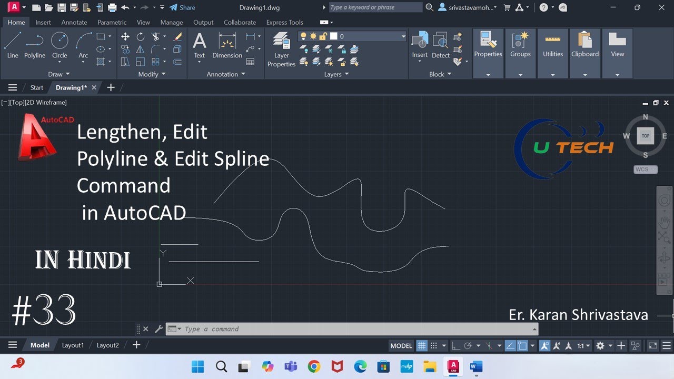Toggle annotation objects visibility in status bar
674x379 pixels.
point(544,346)
